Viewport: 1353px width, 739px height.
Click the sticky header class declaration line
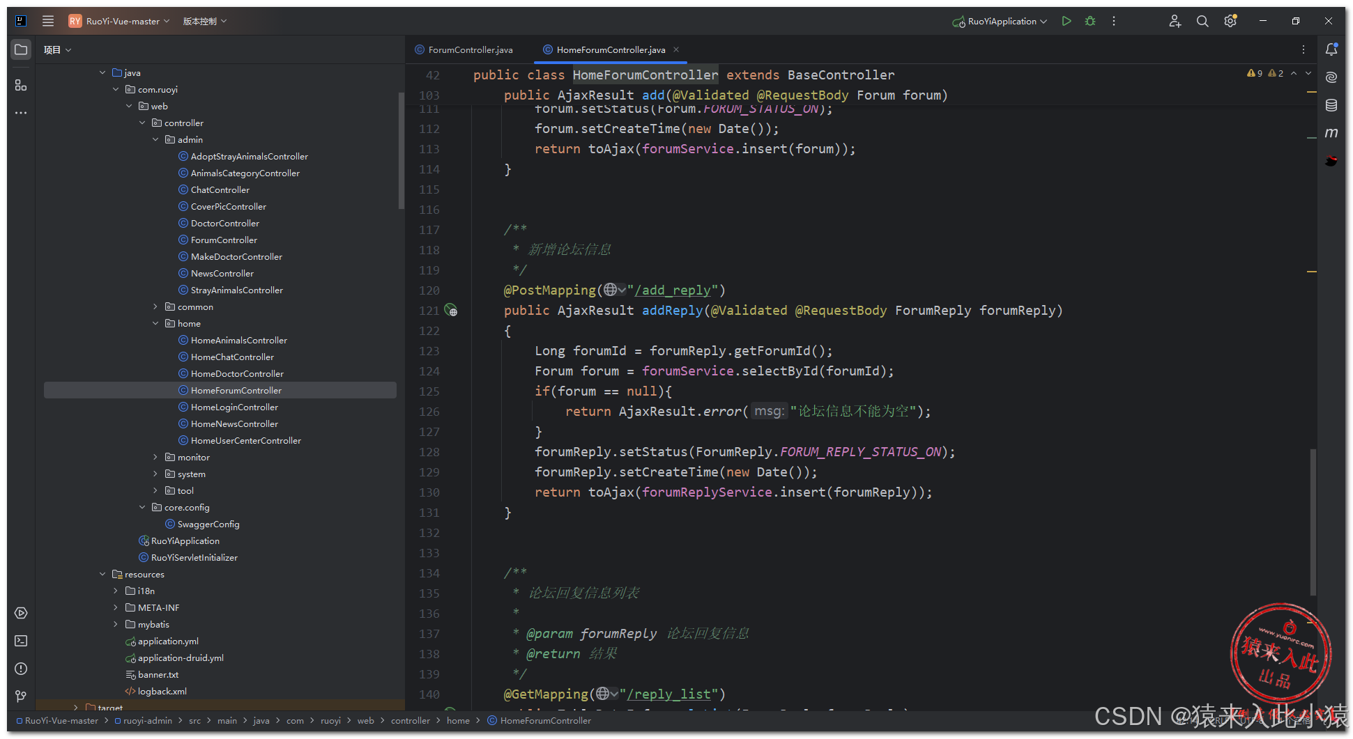point(684,75)
